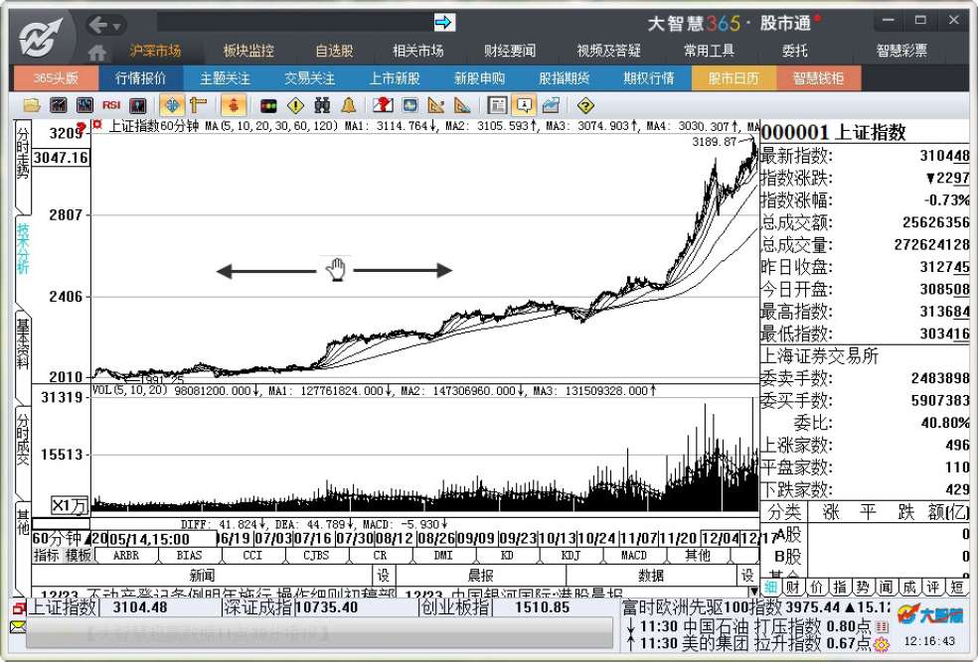Screen dimensions: 978x662
Task: Click the orange up-down arrow toolbar icon
Action: pos(234,105)
